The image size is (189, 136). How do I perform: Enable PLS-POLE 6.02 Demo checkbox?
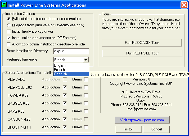(86, 87)
